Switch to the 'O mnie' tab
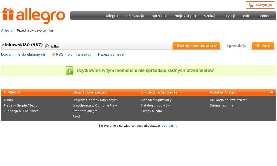The width and height of the screenshot is (277, 166). 263,46
